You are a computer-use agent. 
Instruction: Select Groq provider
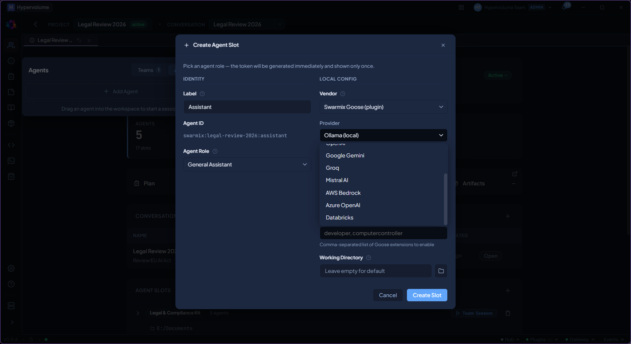(383, 168)
